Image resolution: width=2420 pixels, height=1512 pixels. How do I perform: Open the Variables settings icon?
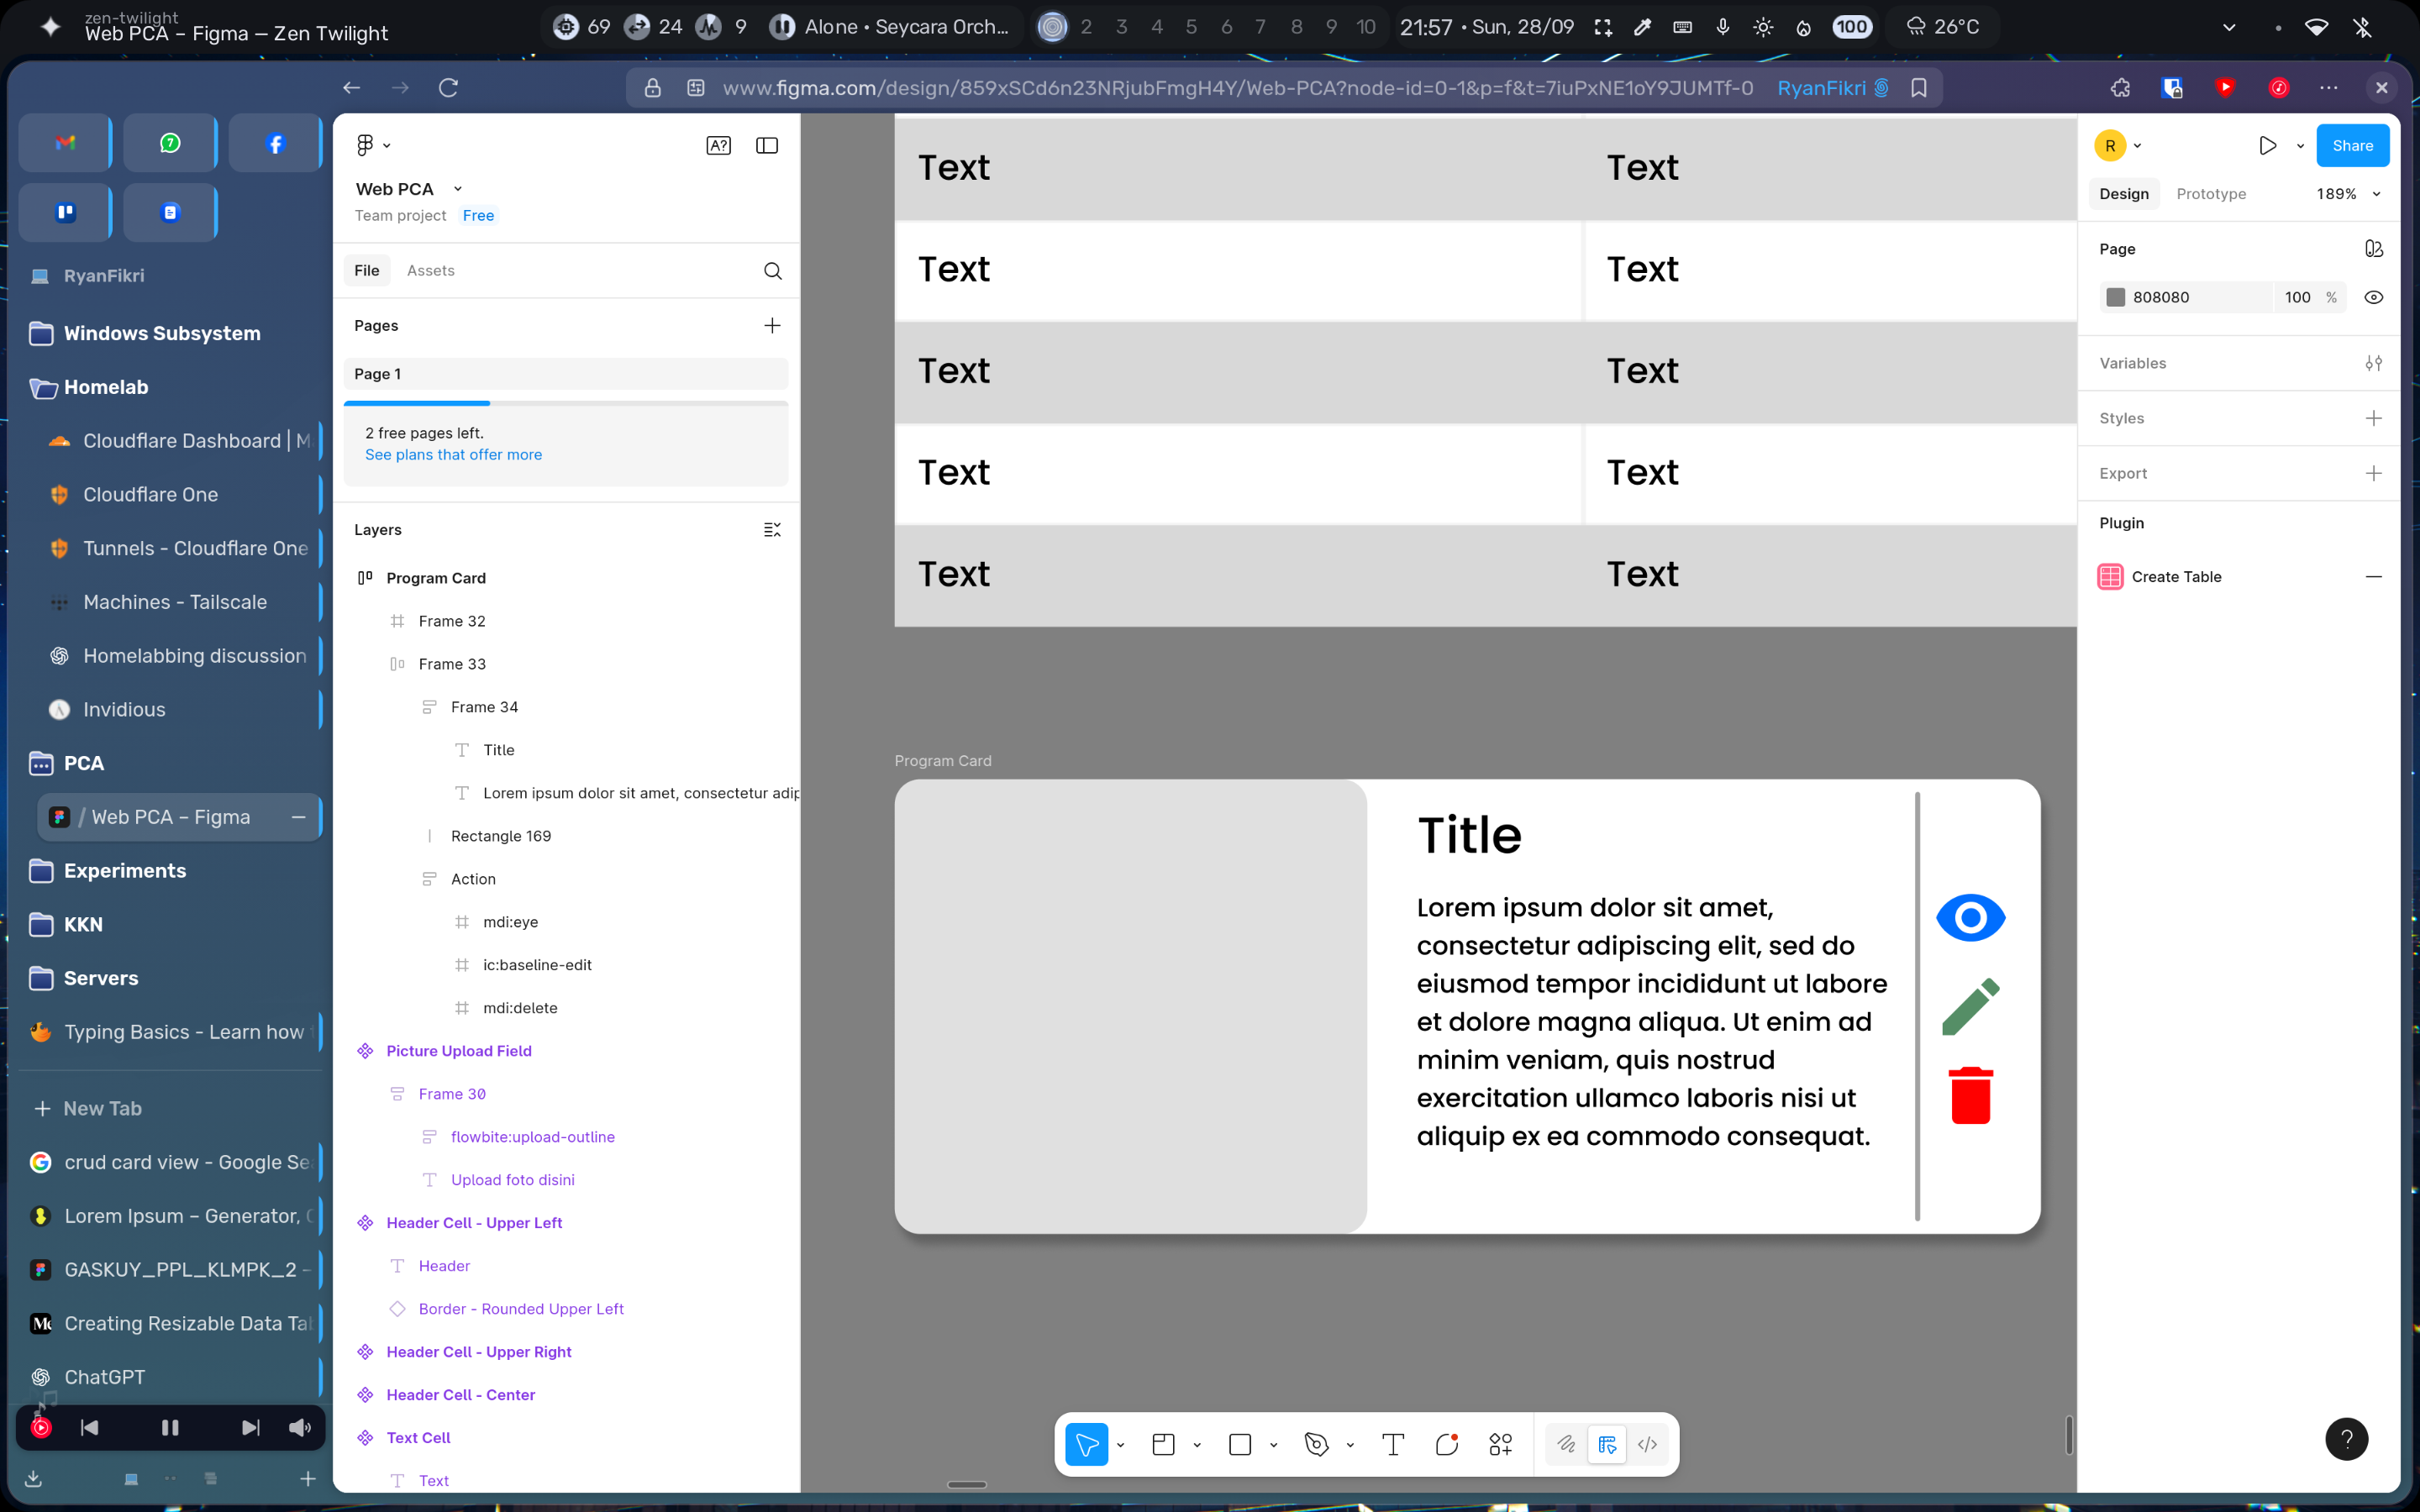coord(2373,363)
